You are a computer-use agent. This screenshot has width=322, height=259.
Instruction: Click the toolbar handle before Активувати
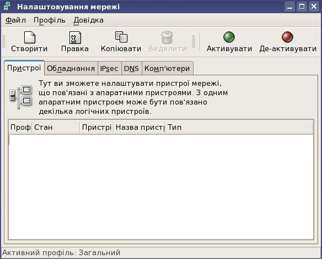point(194,42)
